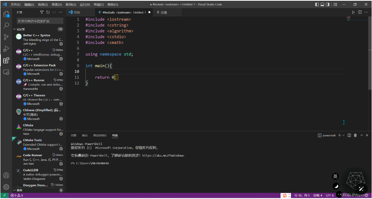
Task: Maximize the terminal panel with up chevron
Action: pyautogui.click(x=362, y=135)
